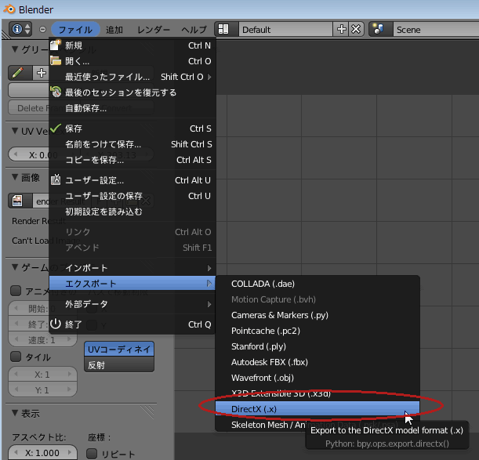This screenshot has height=460, width=479.
Task: Open the Scene browse icon
Action: (381, 29)
